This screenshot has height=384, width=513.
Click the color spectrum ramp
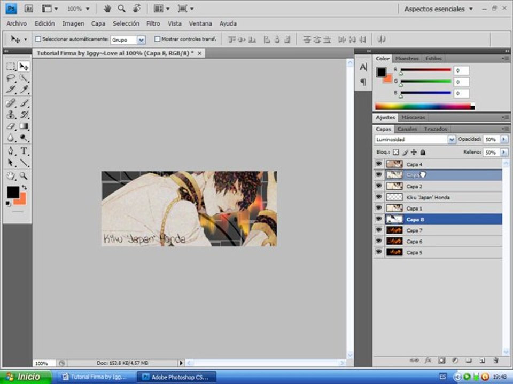click(424, 107)
